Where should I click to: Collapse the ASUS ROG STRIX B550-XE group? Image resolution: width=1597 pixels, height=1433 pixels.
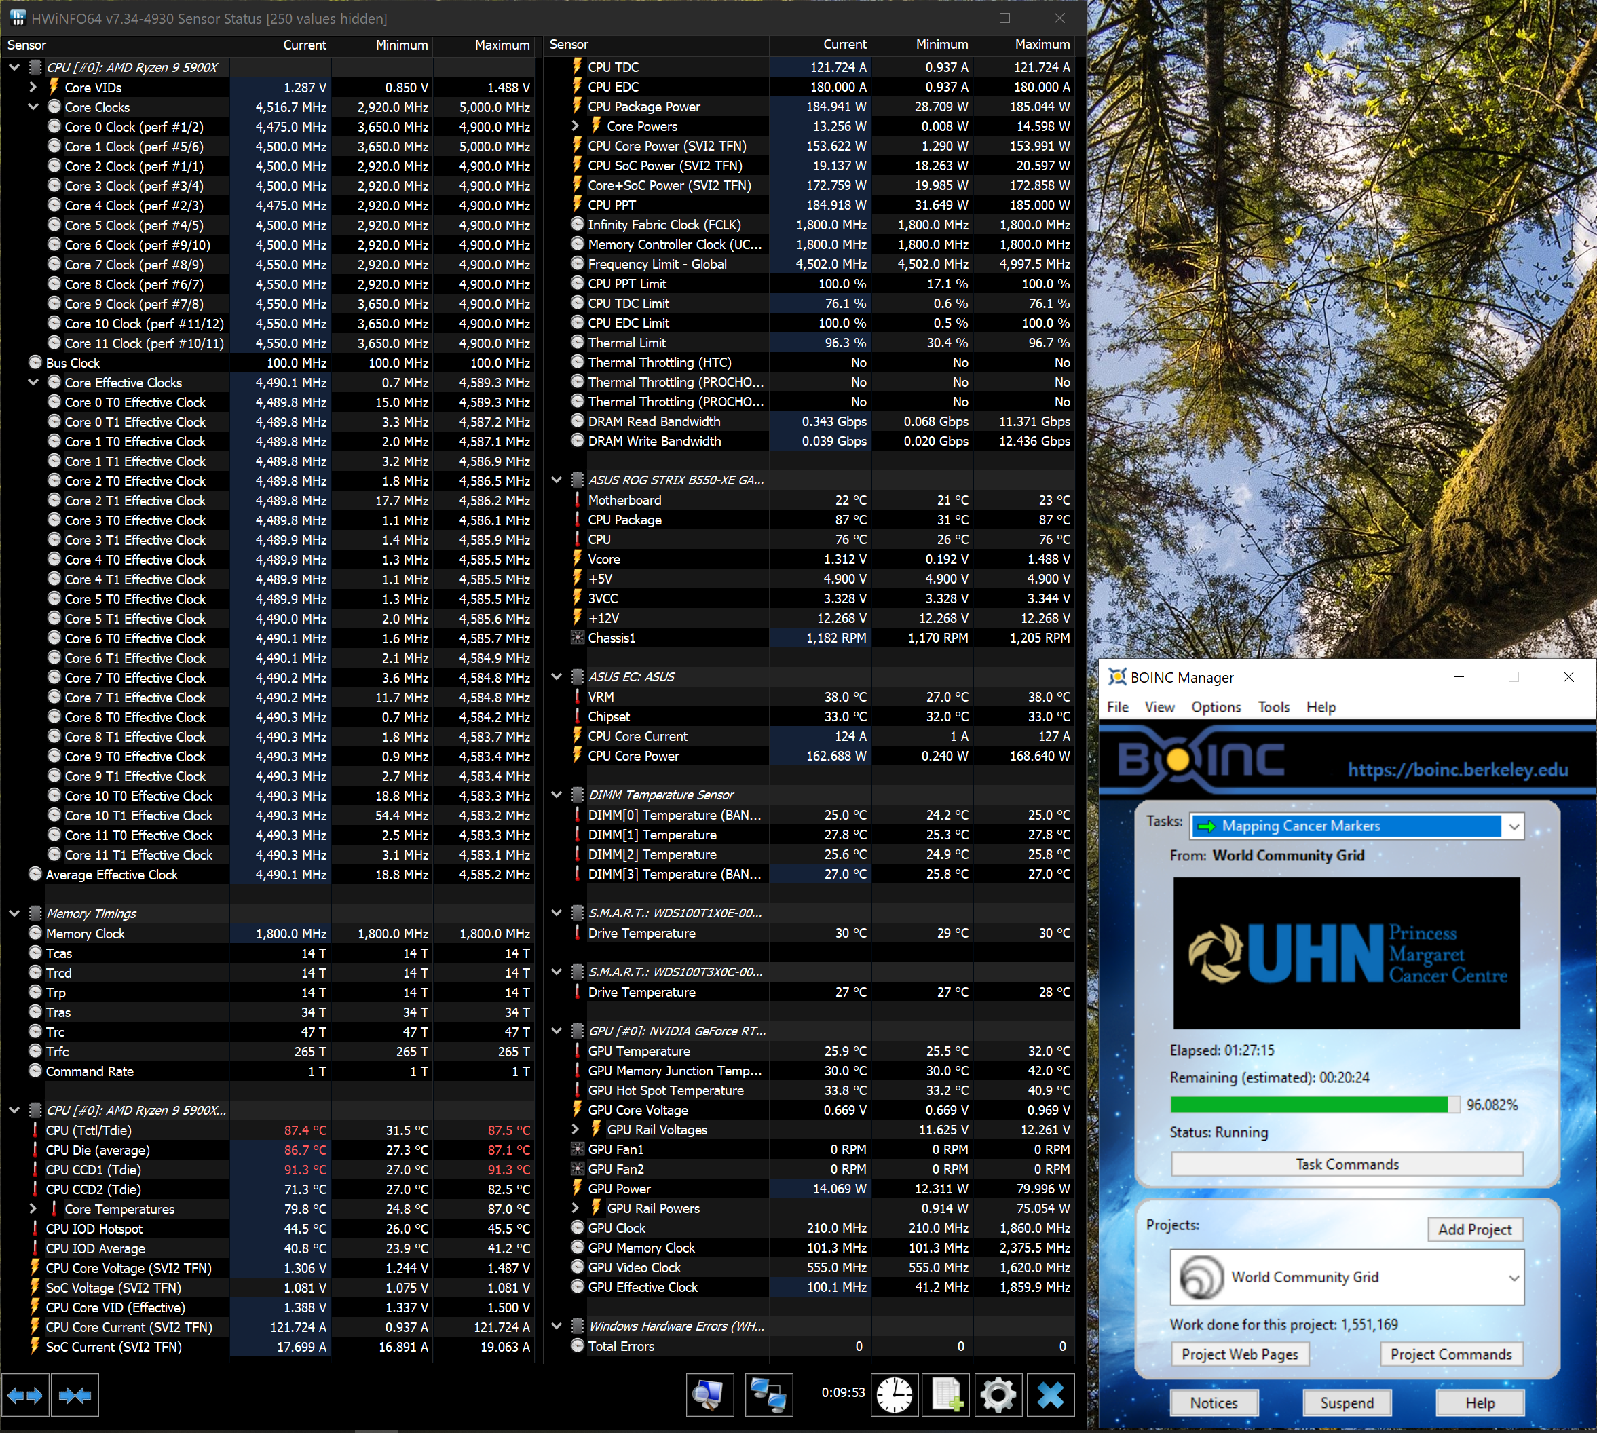click(x=557, y=480)
